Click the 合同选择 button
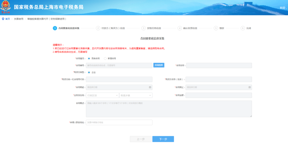 coord(159,65)
